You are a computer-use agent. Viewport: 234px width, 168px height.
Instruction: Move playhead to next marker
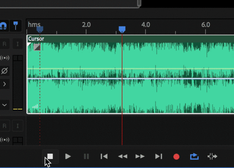coord(159,156)
